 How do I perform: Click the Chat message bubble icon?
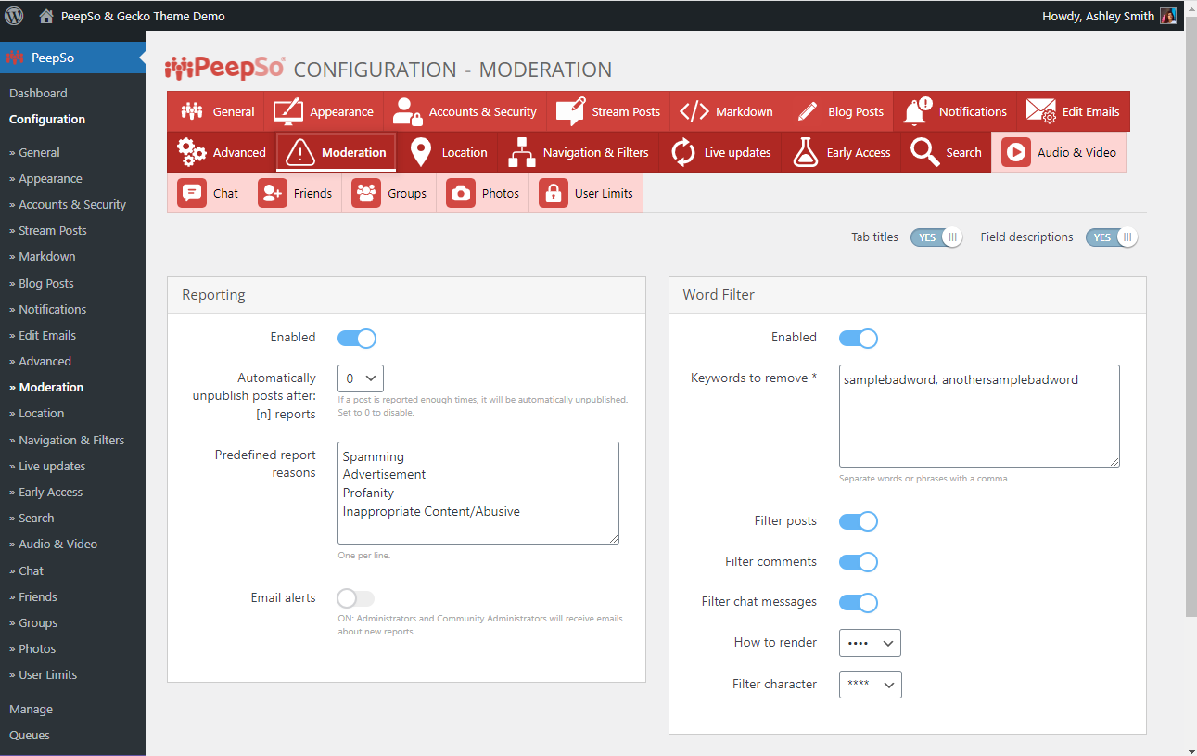[x=191, y=193]
